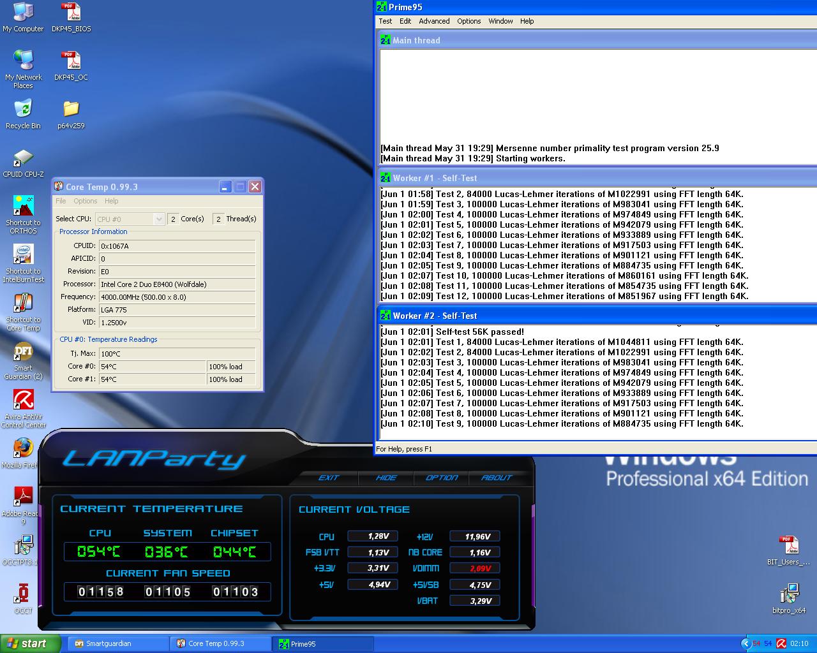Open Advanced menu in Prime95
817x653 pixels.
click(434, 21)
